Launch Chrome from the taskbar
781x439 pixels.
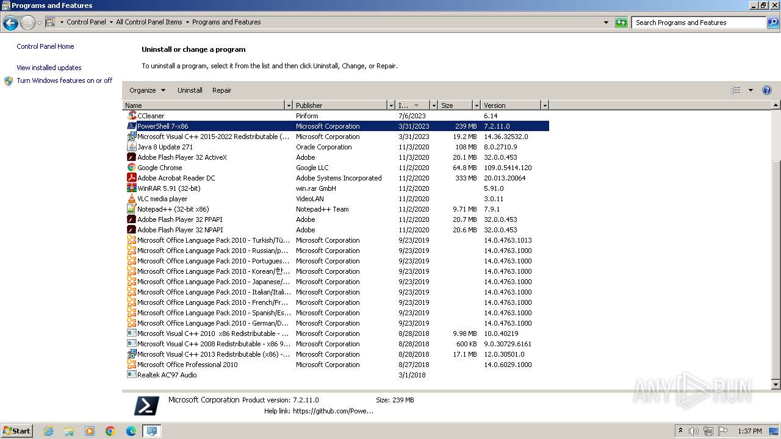110,431
